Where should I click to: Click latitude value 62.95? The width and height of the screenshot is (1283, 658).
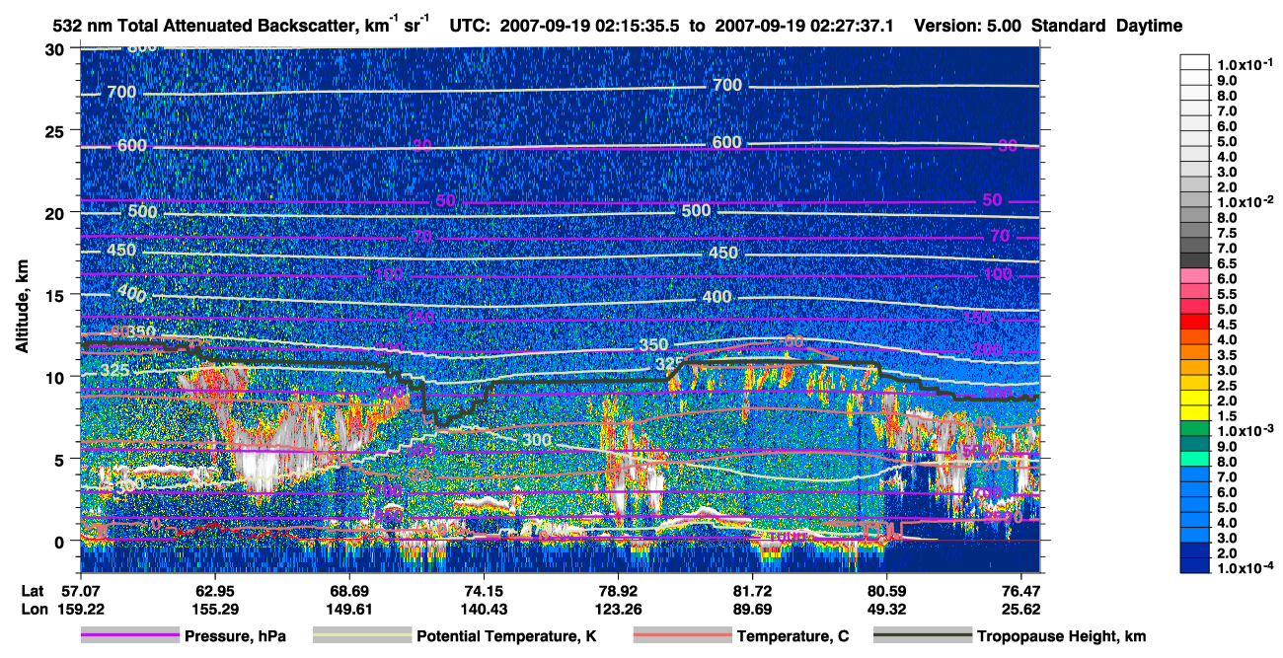point(213,591)
